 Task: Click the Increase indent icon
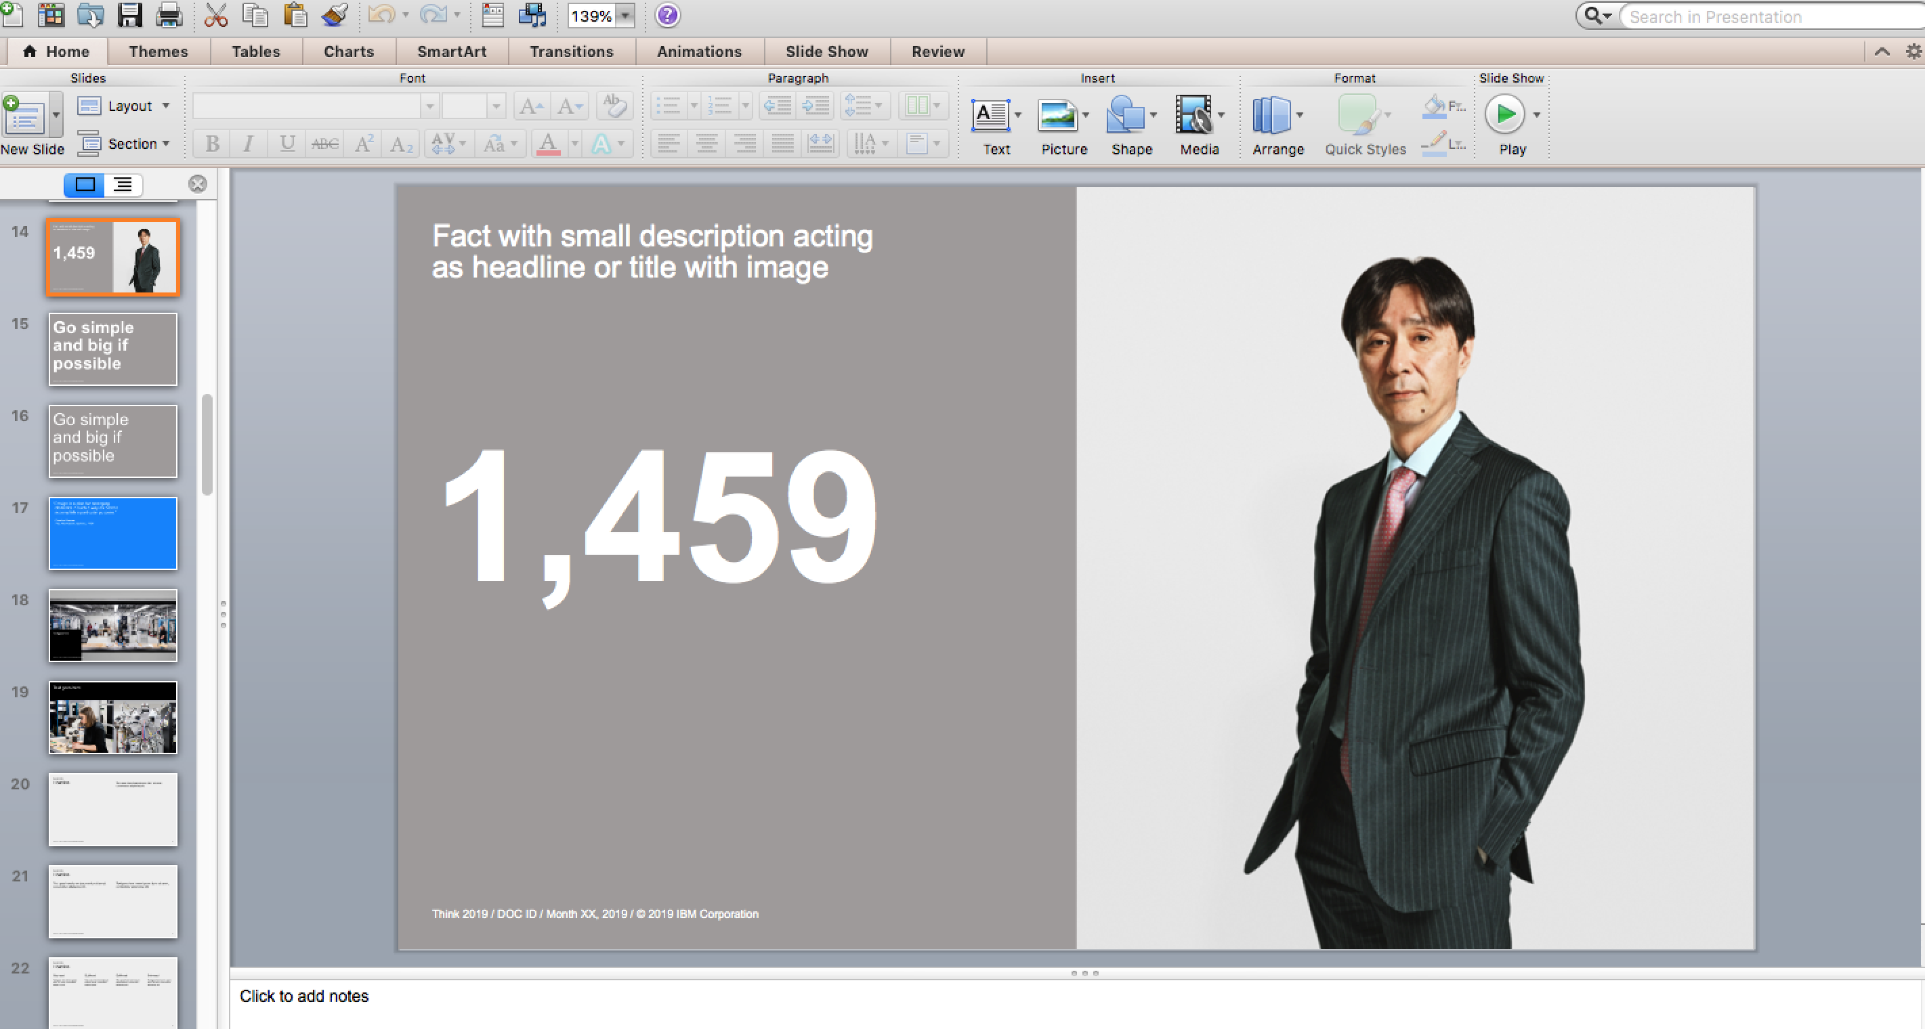pyautogui.click(x=816, y=106)
